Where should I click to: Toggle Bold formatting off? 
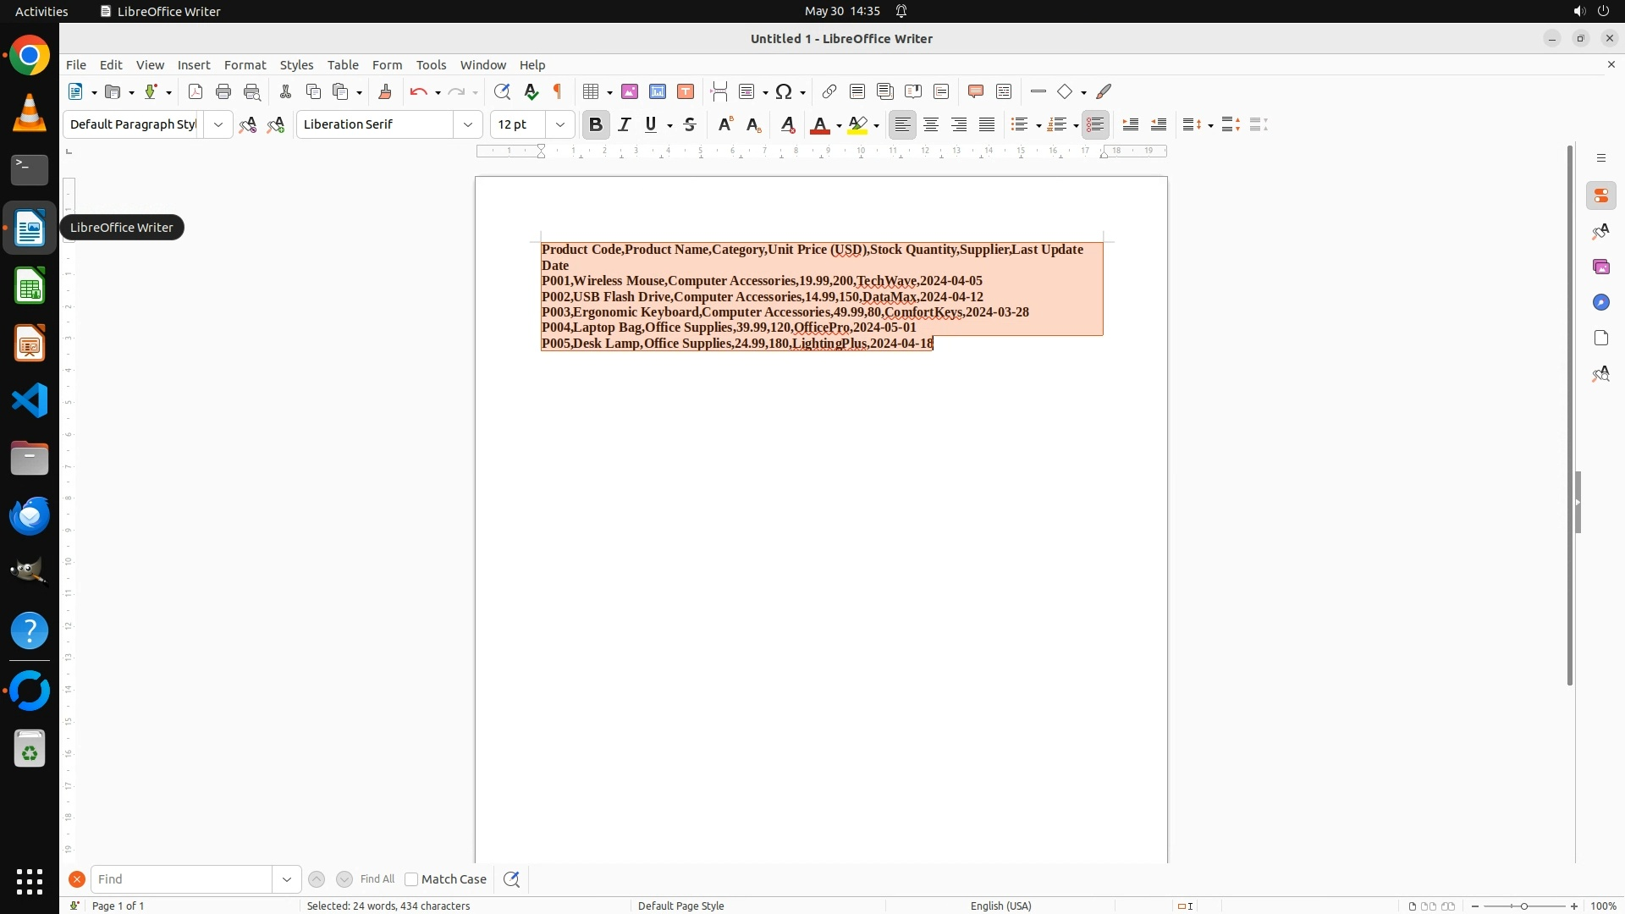[596, 124]
